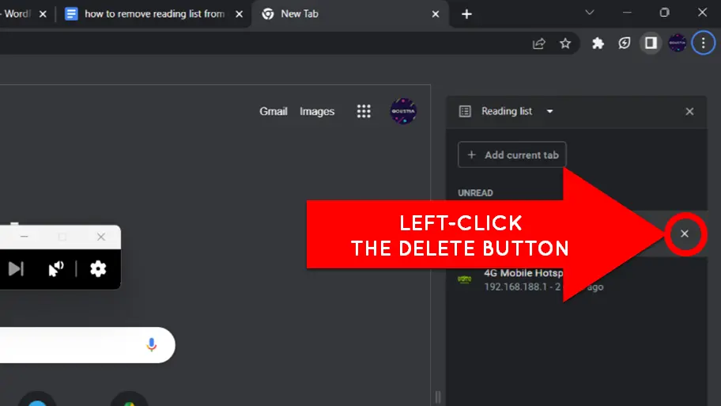The image size is (721, 406).
Task: Click the Reading list panel icon
Action: (465, 112)
